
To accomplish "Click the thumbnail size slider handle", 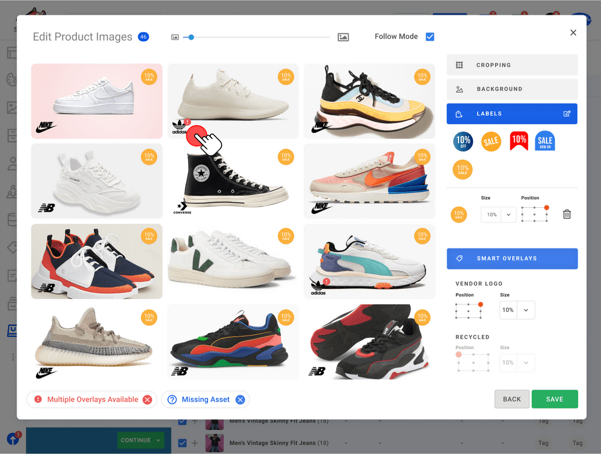I will [x=191, y=37].
